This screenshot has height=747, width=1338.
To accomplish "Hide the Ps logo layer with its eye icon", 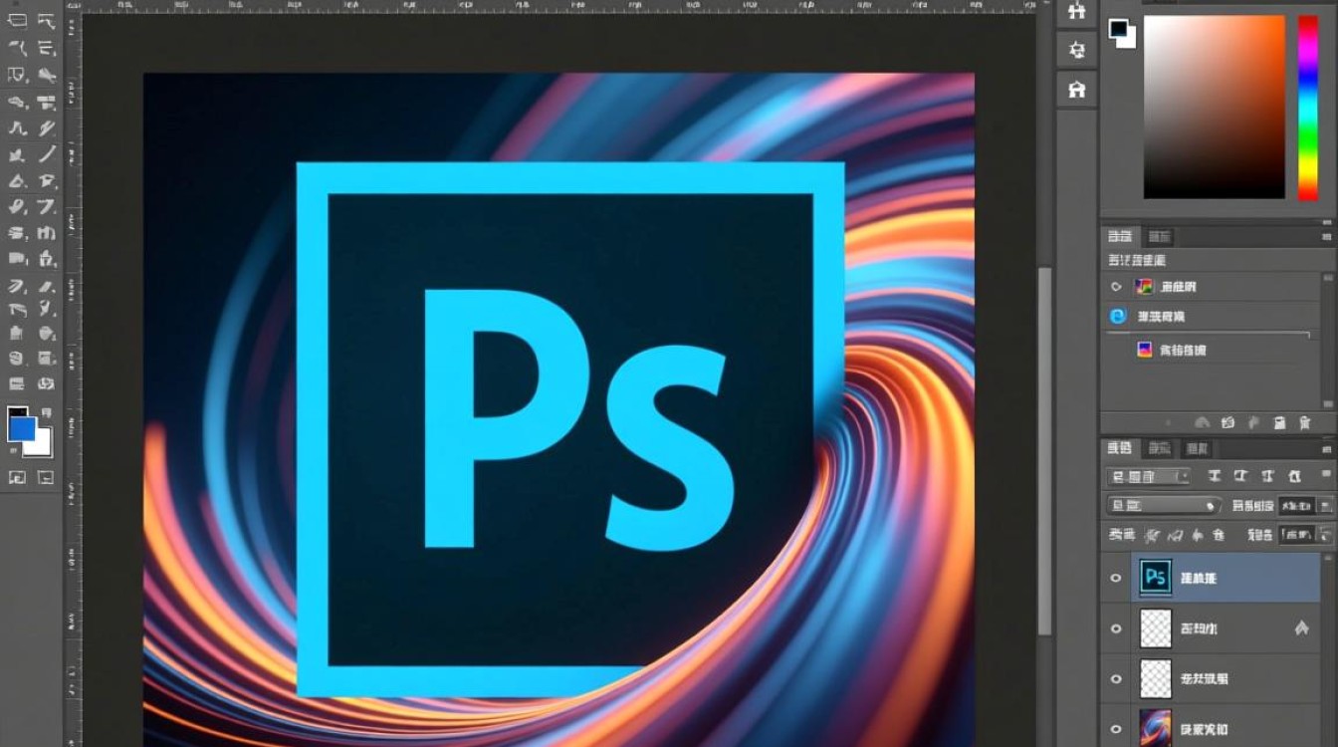I will click(1116, 578).
